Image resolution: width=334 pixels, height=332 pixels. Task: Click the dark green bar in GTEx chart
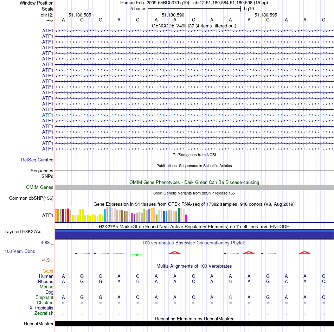(179, 215)
